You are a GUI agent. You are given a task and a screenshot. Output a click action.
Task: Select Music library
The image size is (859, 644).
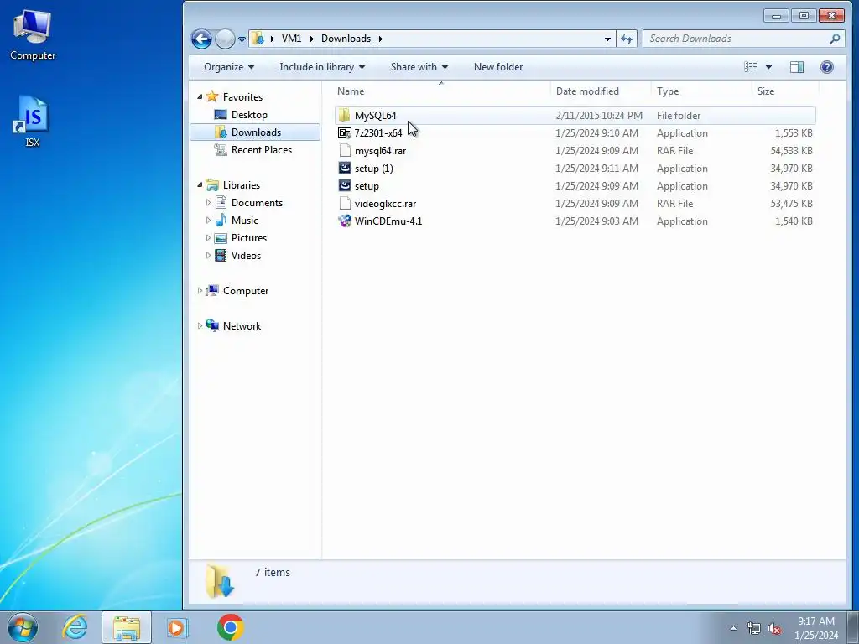(x=244, y=221)
